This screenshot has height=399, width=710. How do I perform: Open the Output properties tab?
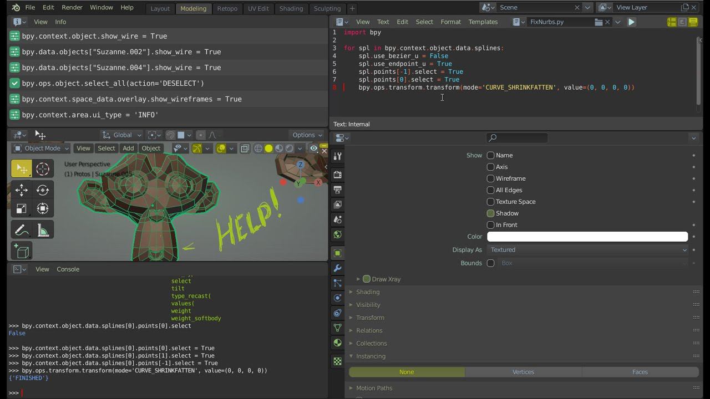[337, 190]
